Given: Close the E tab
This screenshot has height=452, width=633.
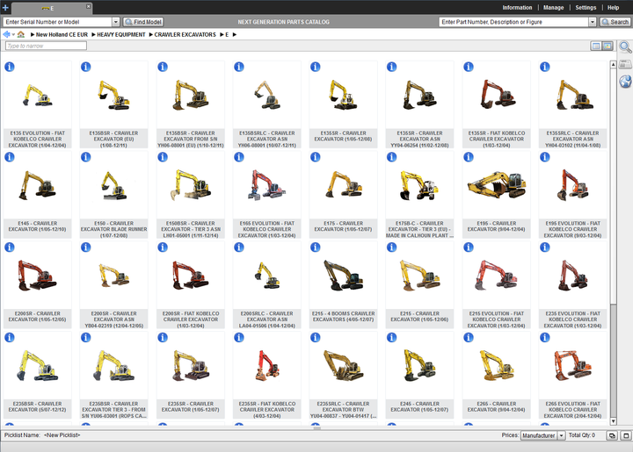Looking at the screenshot, I should [x=89, y=6].
